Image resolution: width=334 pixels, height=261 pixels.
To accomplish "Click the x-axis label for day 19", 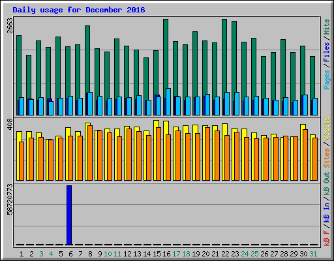I will click(x=196, y=254).
